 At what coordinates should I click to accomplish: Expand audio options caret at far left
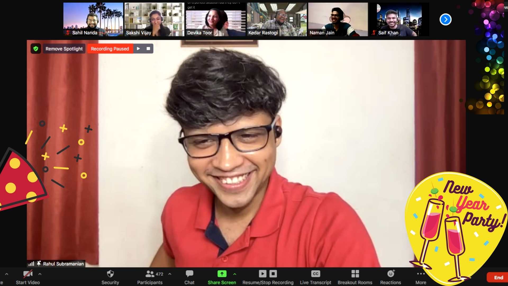coord(7,274)
